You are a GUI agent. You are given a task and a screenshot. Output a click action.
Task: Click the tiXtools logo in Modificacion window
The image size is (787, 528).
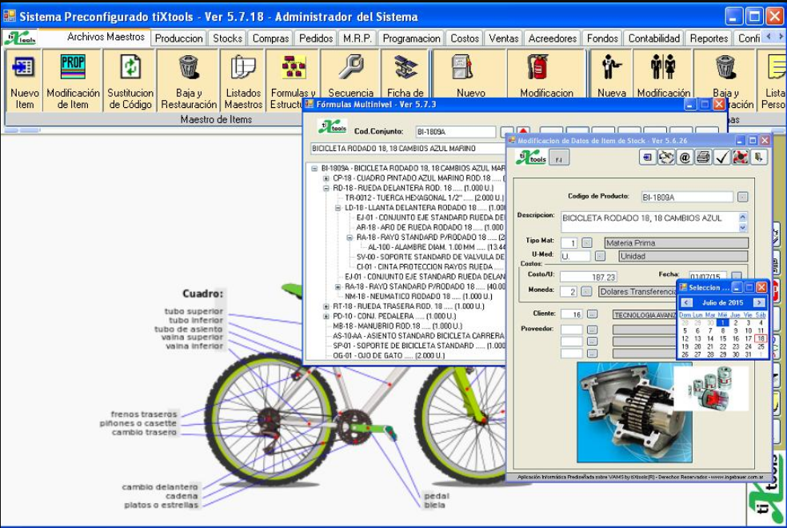point(531,158)
